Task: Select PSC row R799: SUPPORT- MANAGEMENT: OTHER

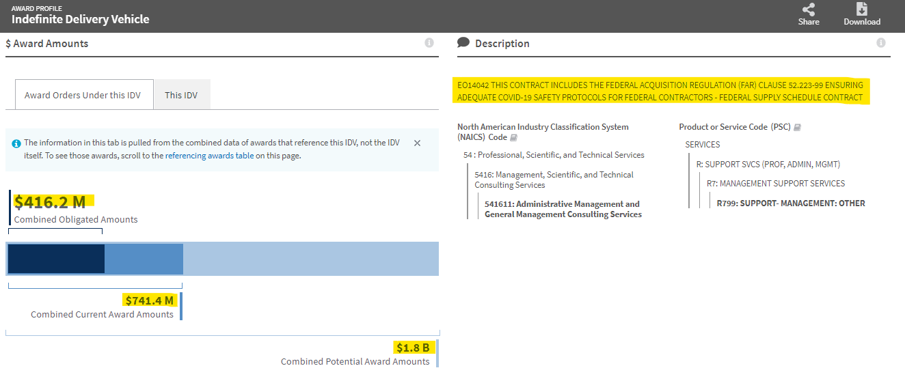Action: coord(791,203)
